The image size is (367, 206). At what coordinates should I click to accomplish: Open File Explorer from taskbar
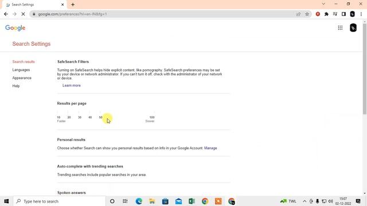click(x=152, y=201)
